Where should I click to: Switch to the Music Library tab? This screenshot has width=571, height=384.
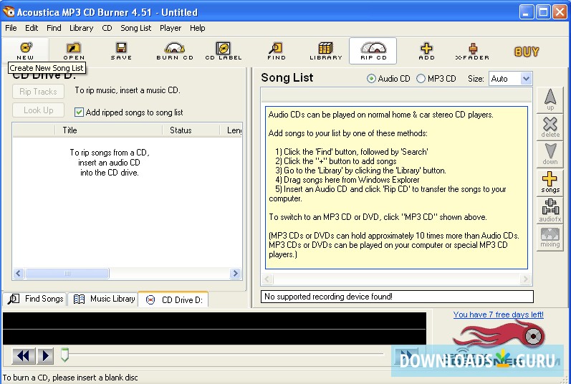click(103, 299)
